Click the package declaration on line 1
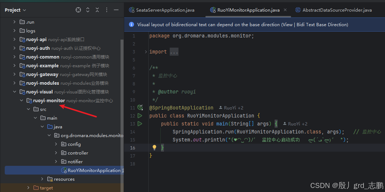 pos(201,36)
